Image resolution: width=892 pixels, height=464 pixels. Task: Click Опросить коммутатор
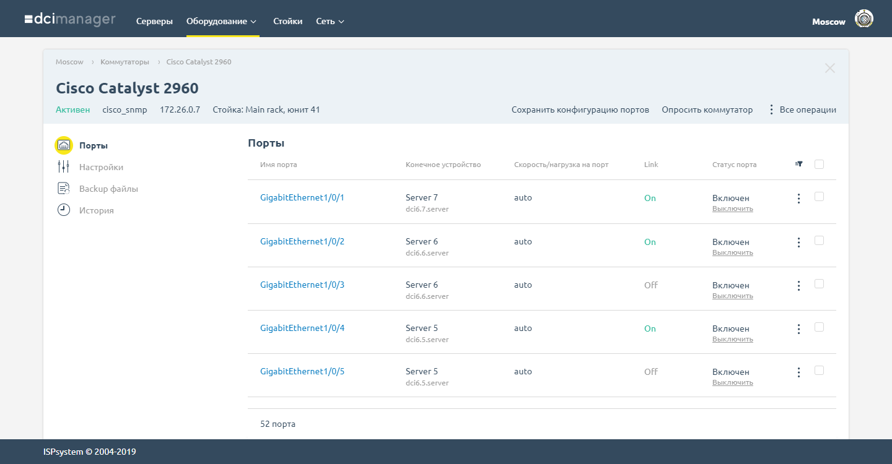click(707, 110)
